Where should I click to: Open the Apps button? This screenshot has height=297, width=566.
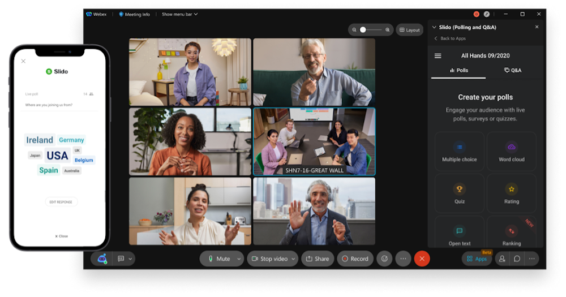coord(477,259)
